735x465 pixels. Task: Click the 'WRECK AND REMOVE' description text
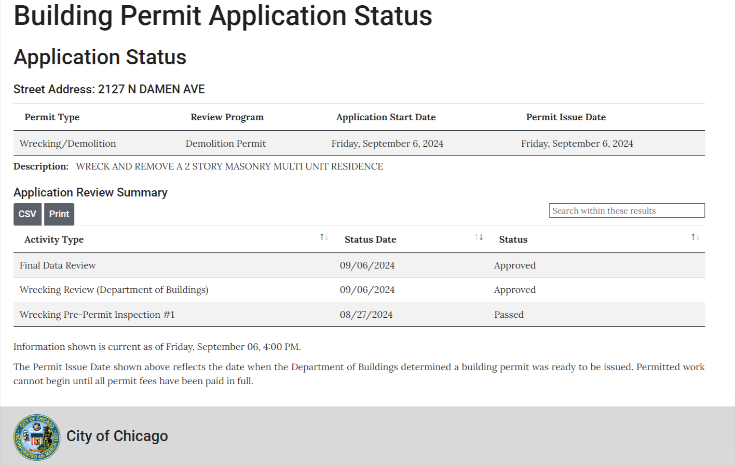(x=229, y=166)
